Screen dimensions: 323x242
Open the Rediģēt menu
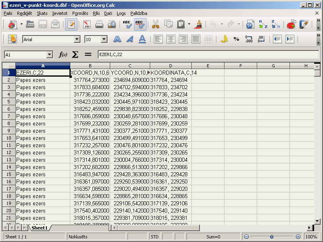(25, 13)
